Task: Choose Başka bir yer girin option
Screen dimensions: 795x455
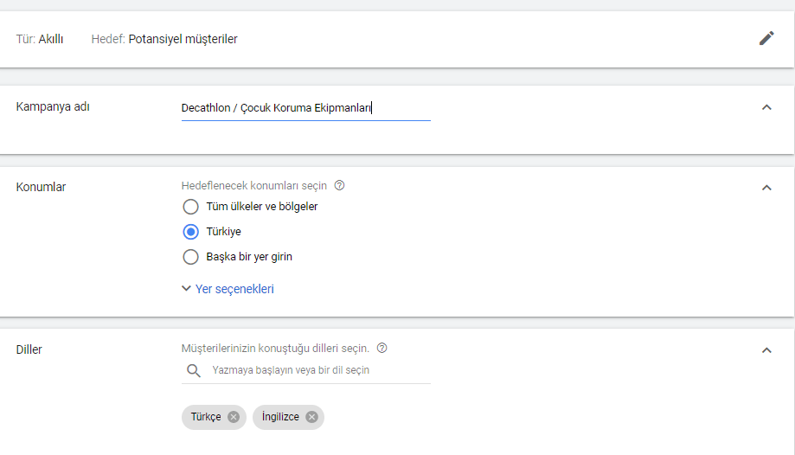Action: coord(191,257)
